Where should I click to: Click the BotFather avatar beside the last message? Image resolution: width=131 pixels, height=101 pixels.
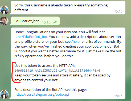pyautogui.click(x=4, y=94)
